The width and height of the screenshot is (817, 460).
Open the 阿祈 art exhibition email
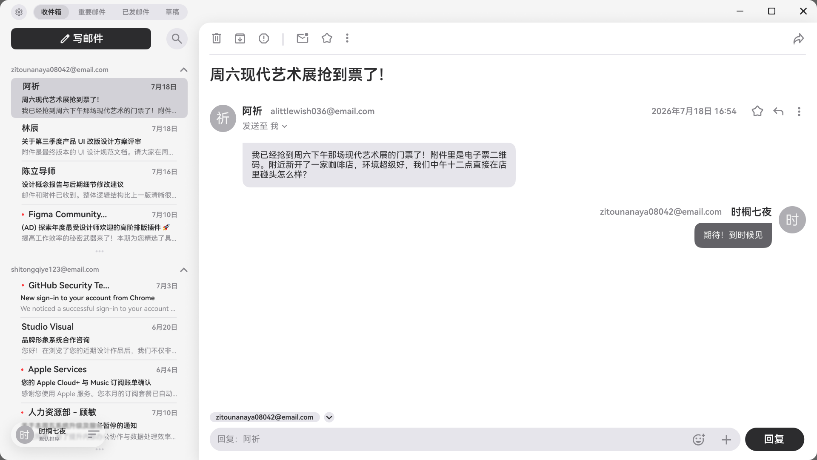[99, 98]
